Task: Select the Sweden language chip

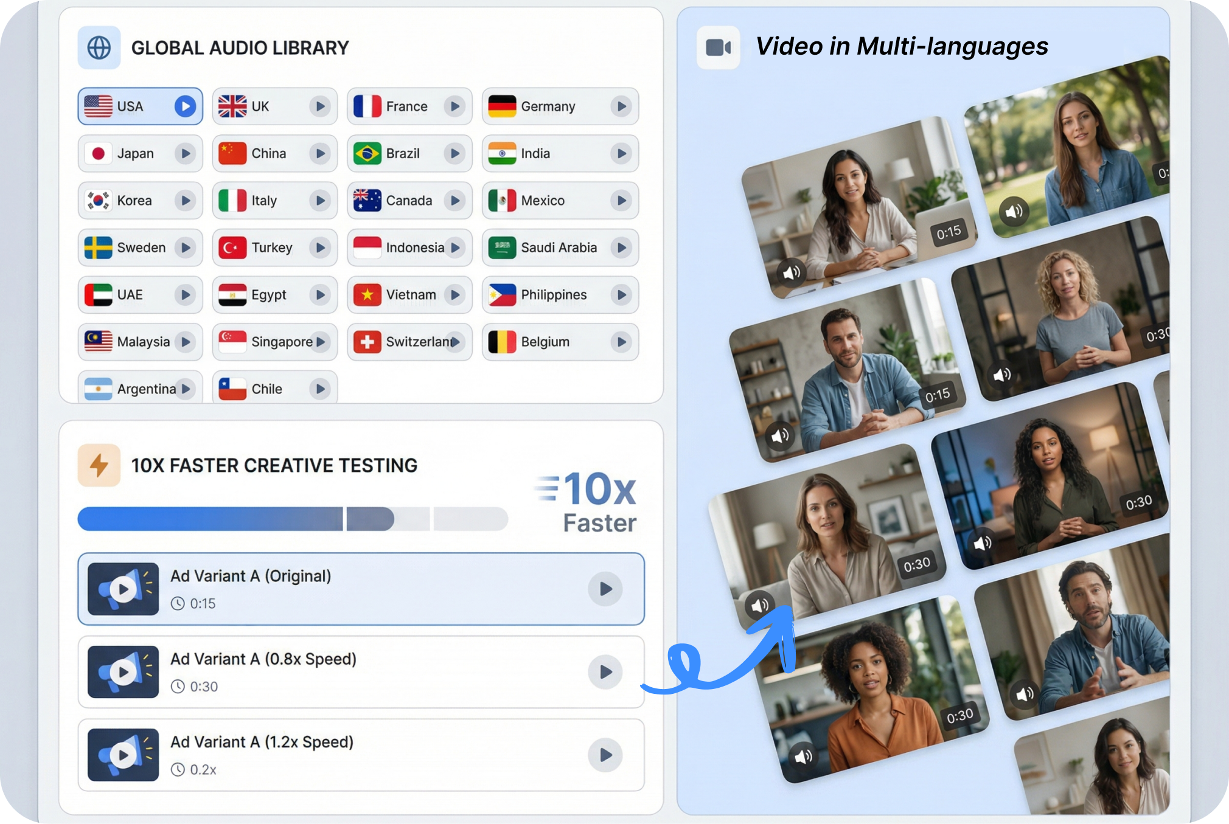Action: [140, 248]
